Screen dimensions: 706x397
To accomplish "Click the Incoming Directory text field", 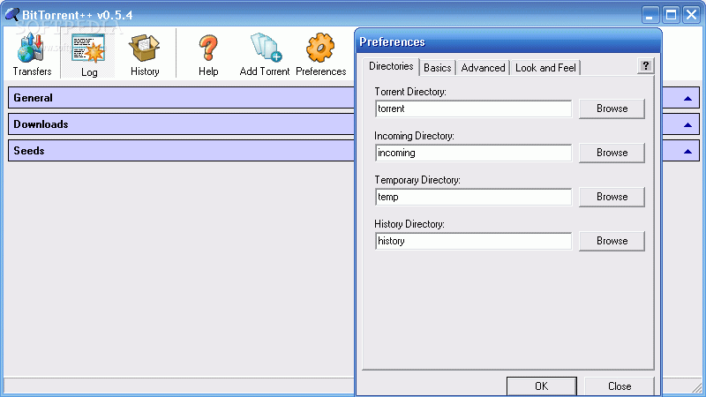I will [473, 153].
